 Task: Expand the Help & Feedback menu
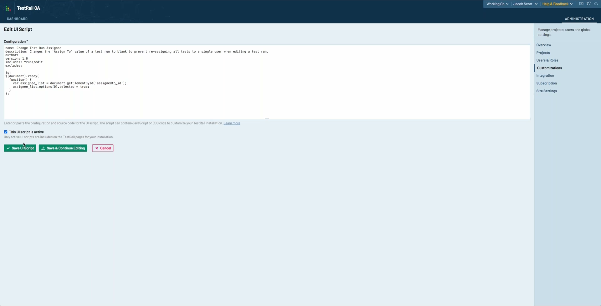click(557, 4)
